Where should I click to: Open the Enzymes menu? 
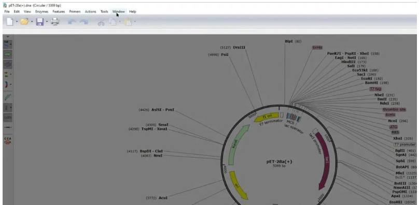[41, 11]
